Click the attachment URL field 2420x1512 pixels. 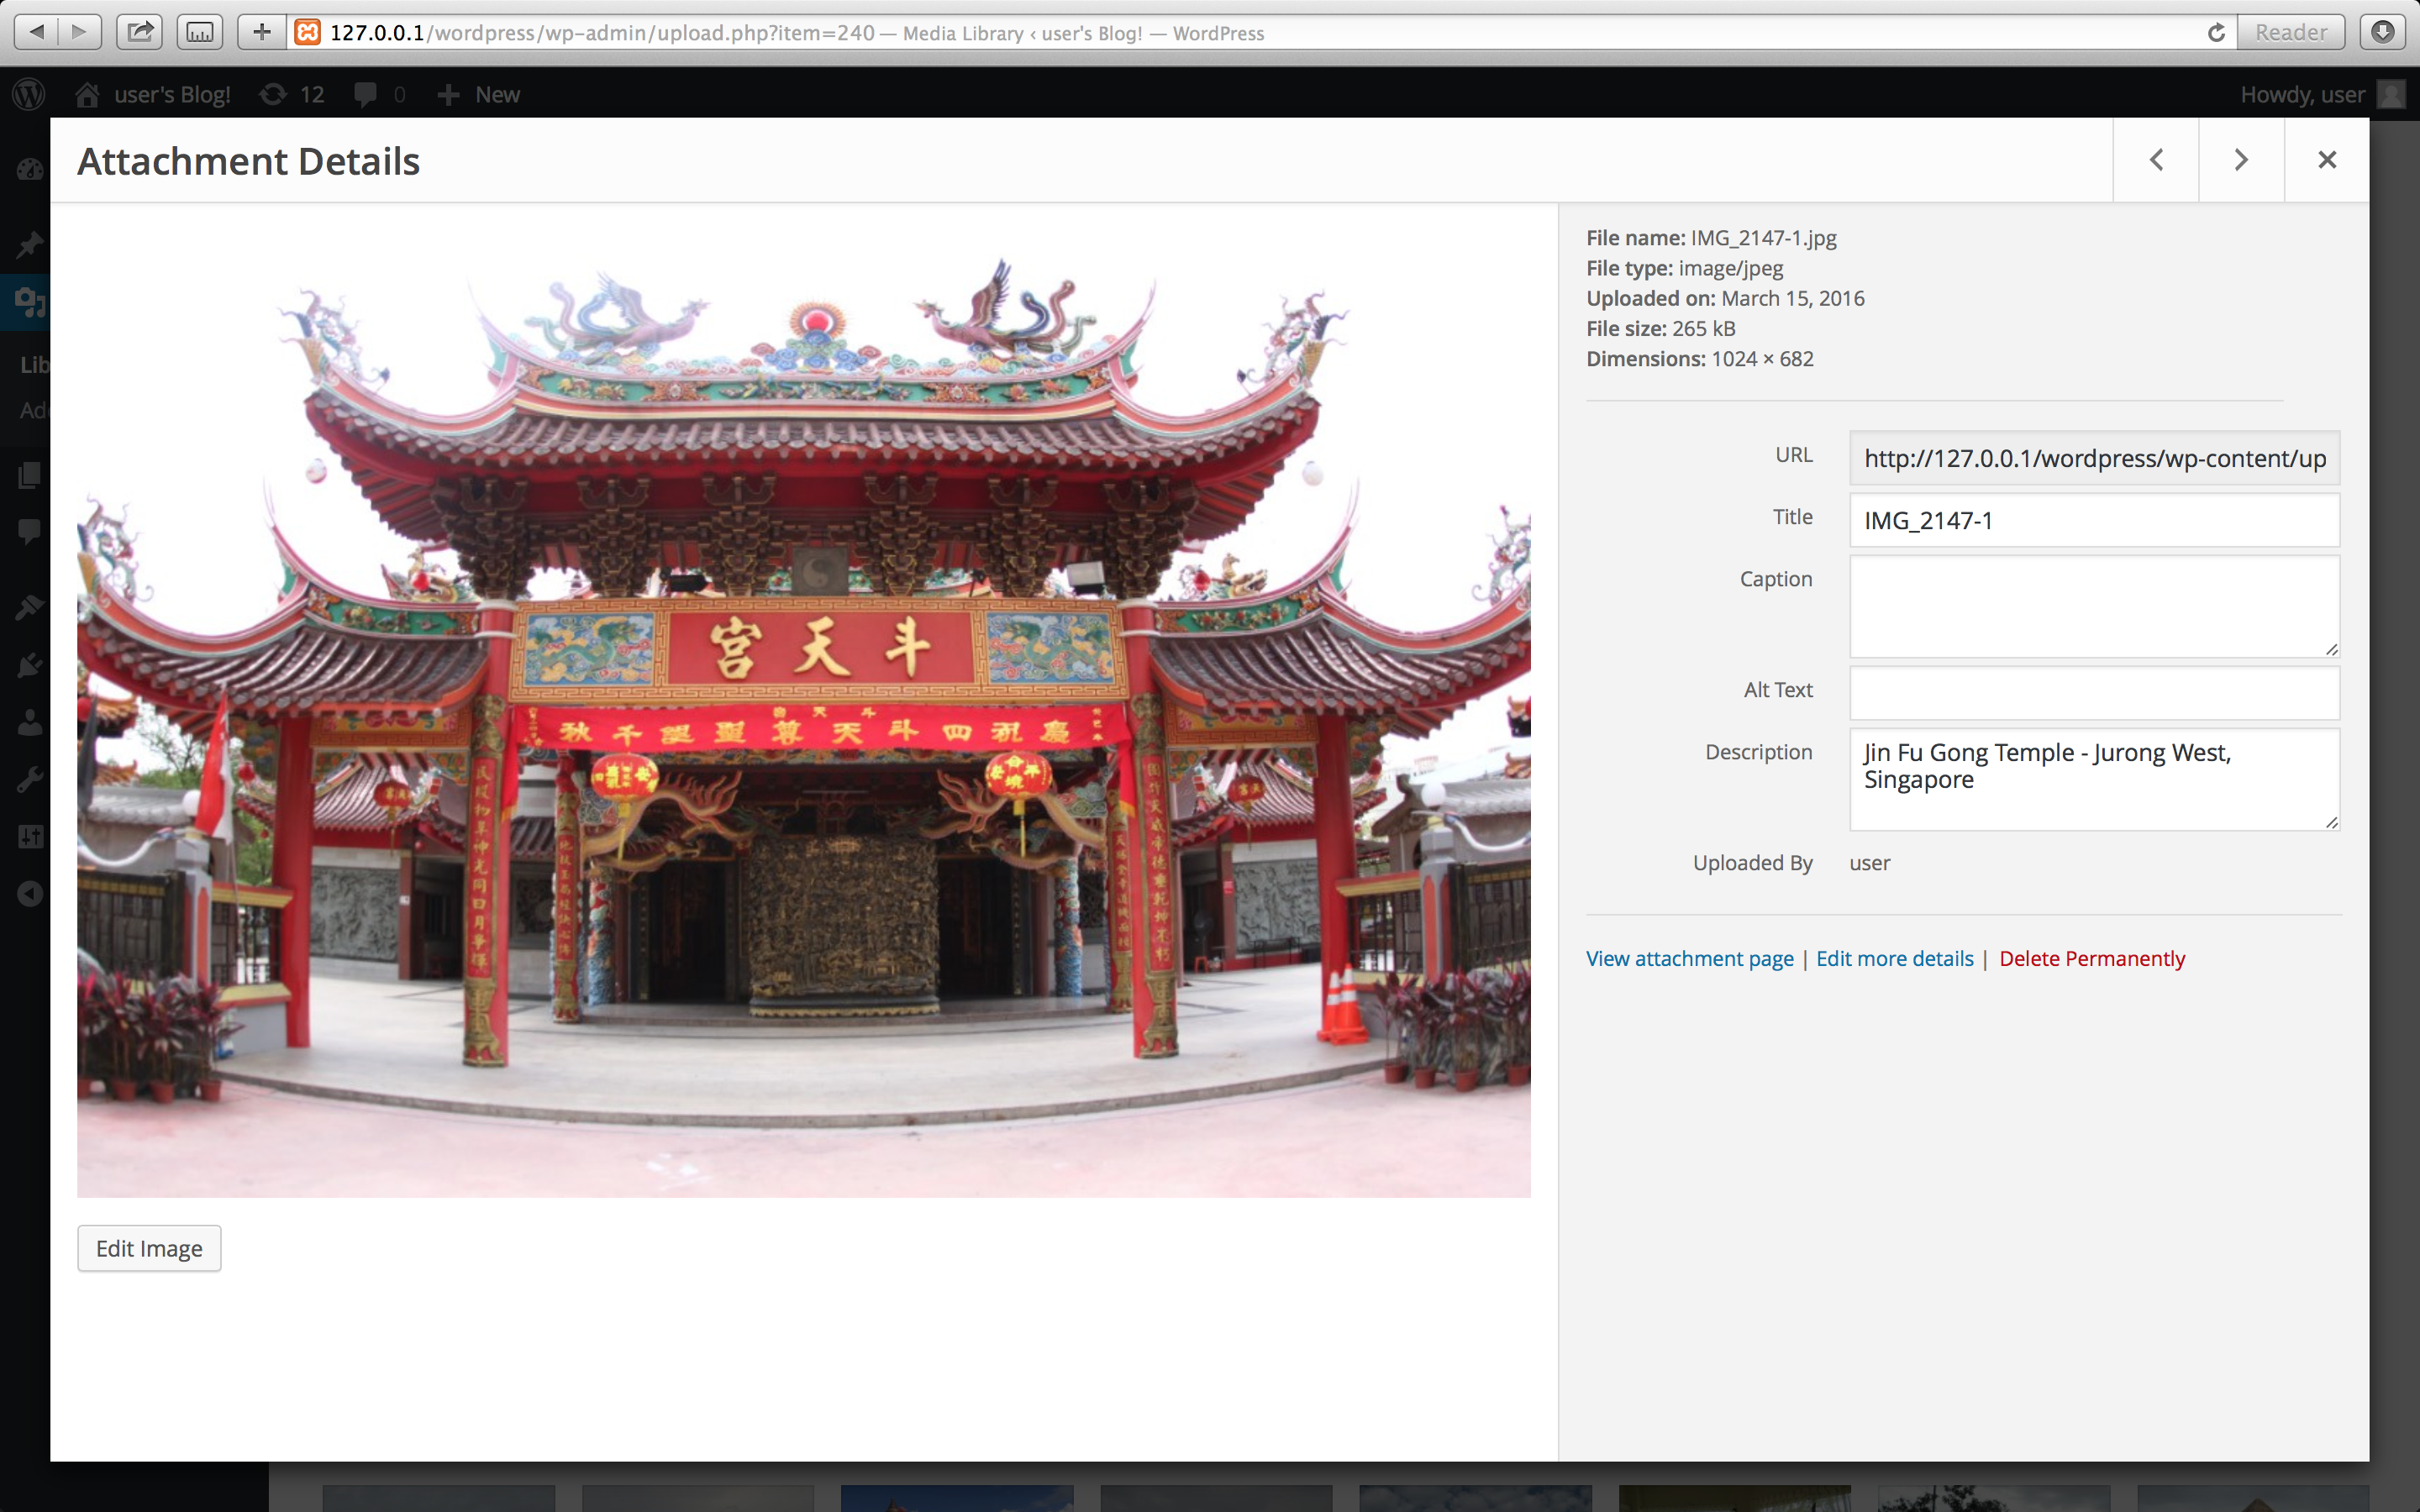pyautogui.click(x=2093, y=459)
